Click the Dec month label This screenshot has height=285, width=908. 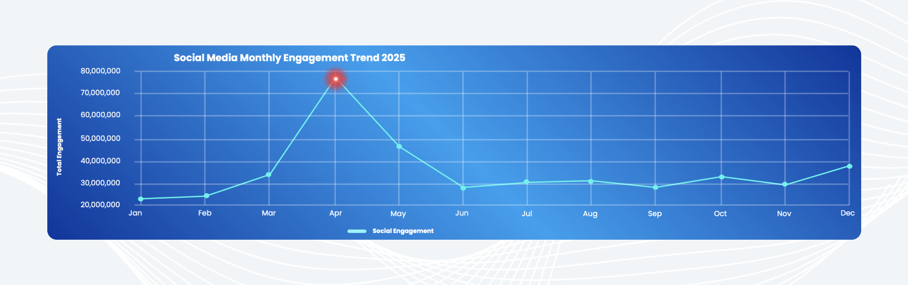847,213
